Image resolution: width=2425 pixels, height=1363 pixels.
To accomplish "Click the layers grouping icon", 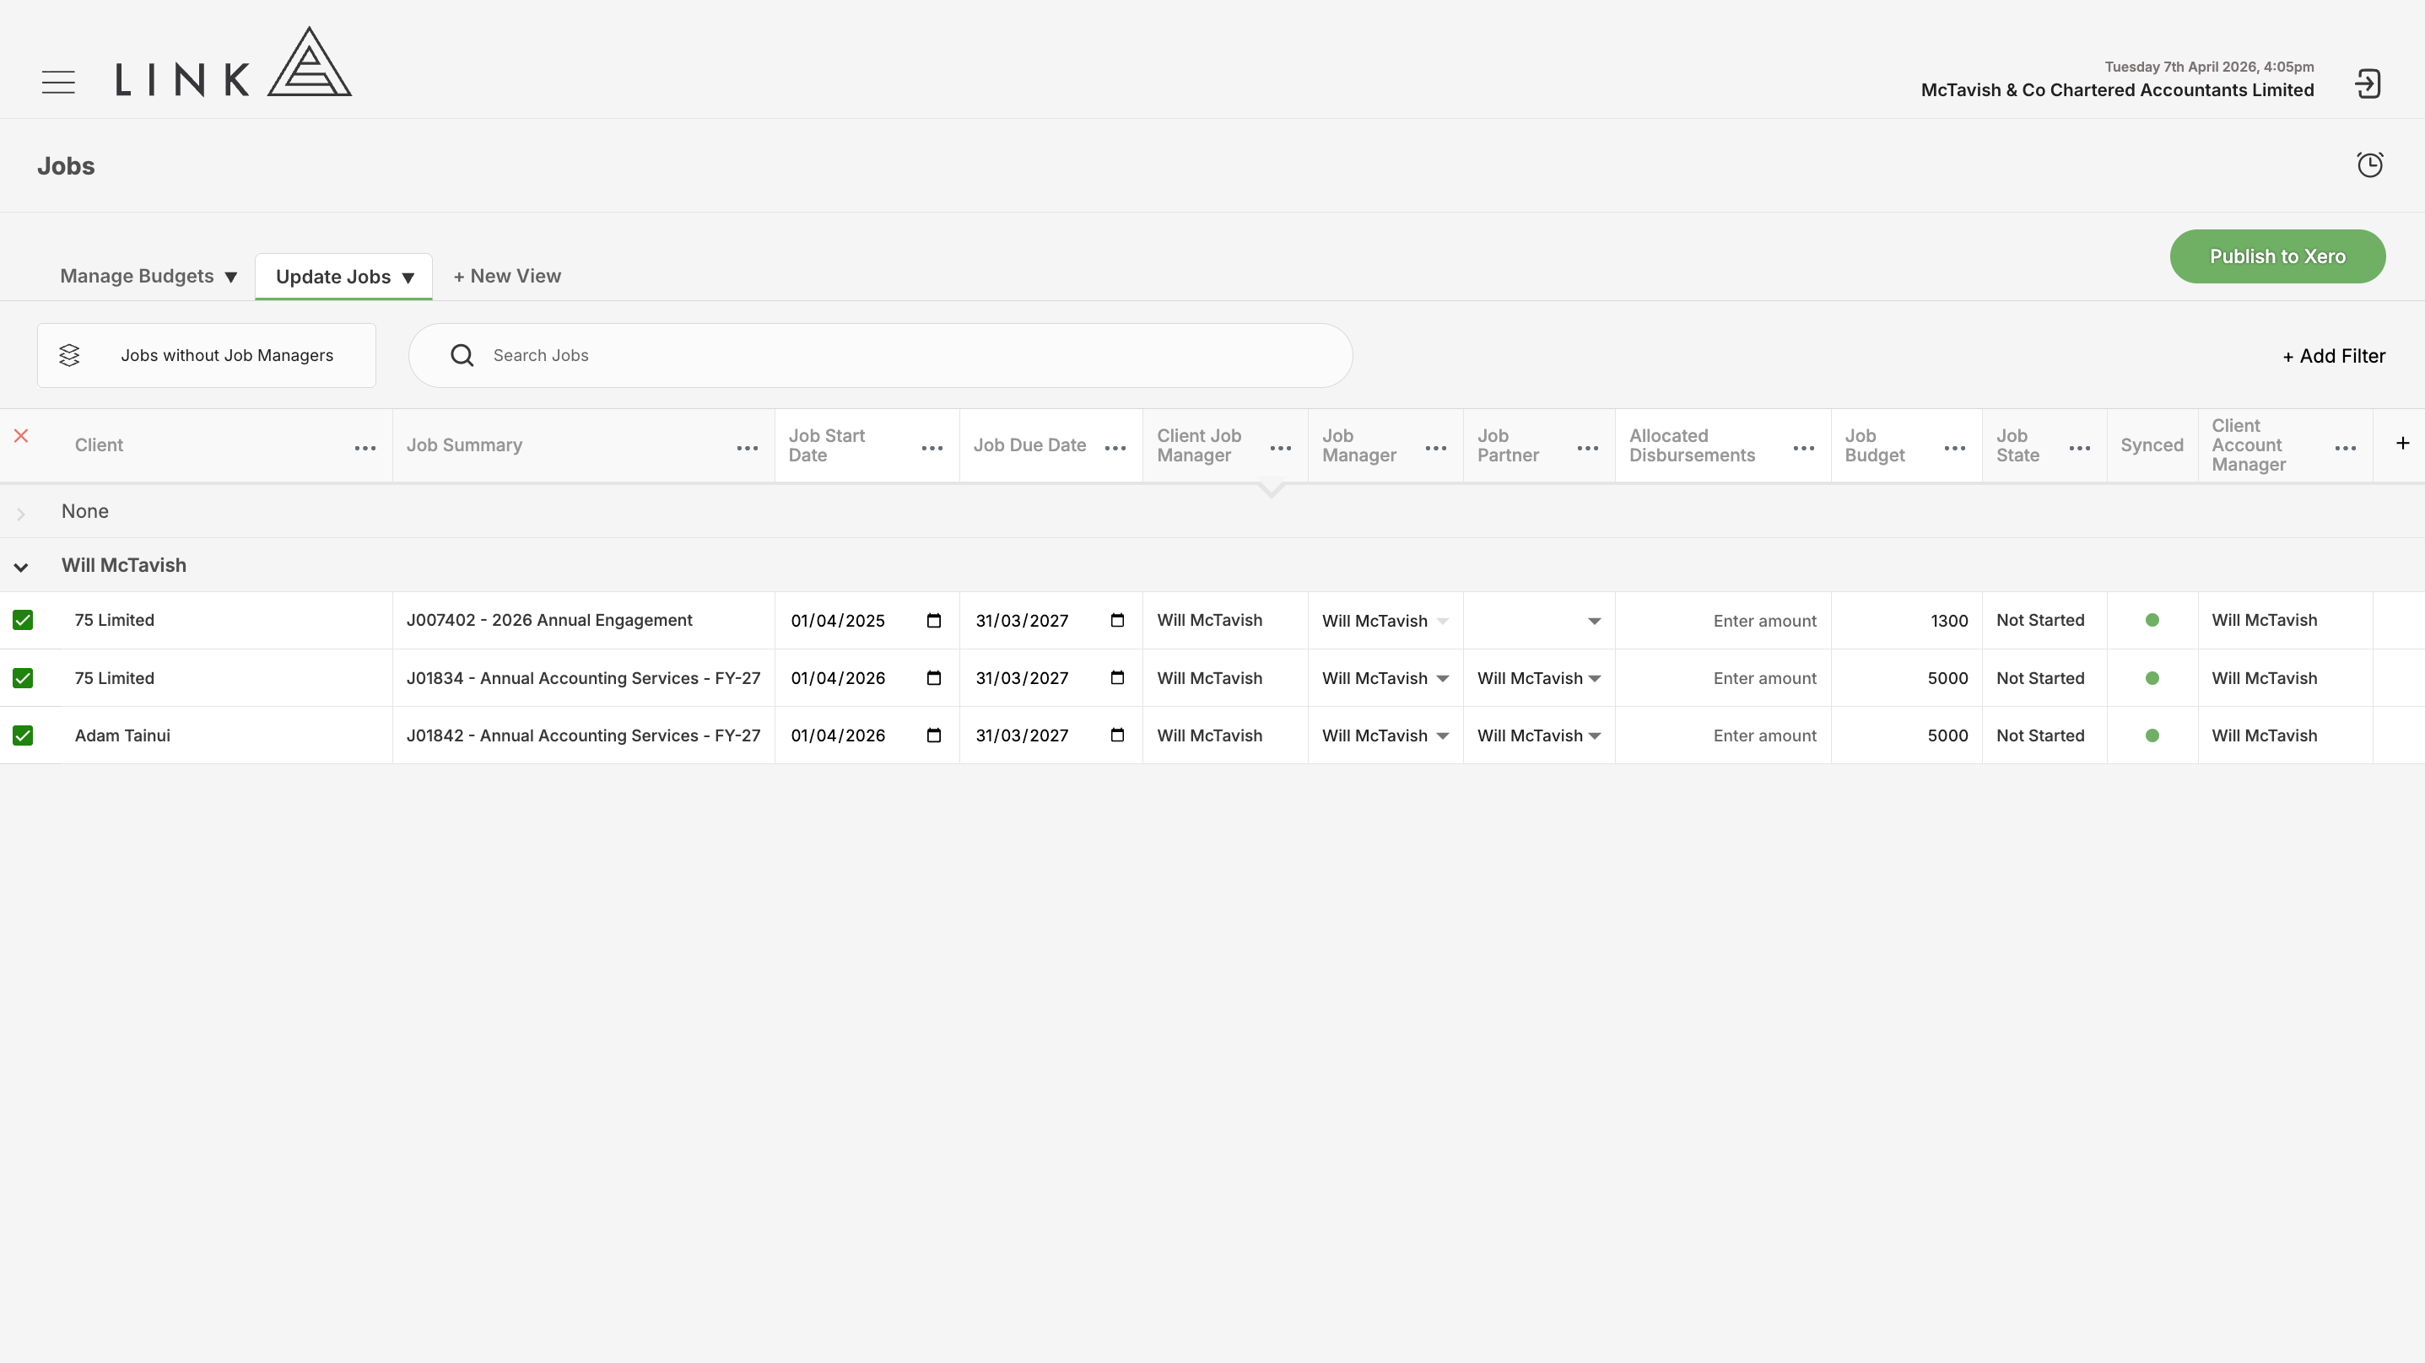I will point(70,355).
